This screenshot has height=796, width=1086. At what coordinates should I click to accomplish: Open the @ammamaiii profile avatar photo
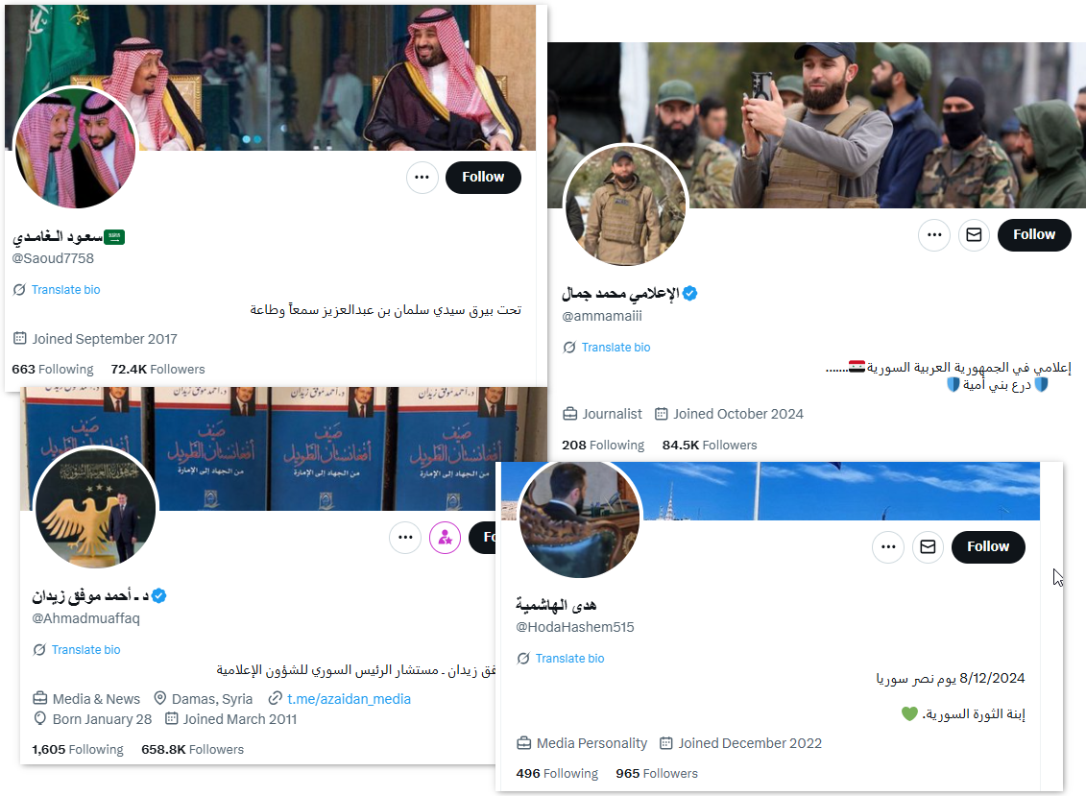click(x=626, y=205)
